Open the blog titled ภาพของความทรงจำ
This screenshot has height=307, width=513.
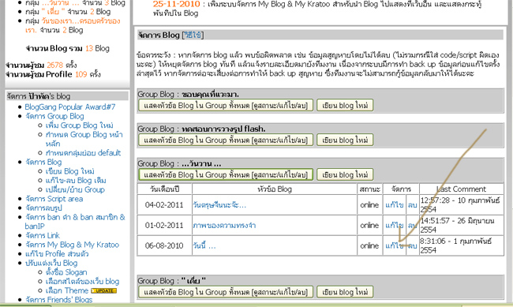pos(224,225)
